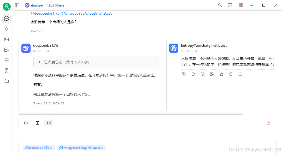Copy the chatglm3 response
Image resolution: width=282 pixels, height=154 pixels.
[184, 74]
